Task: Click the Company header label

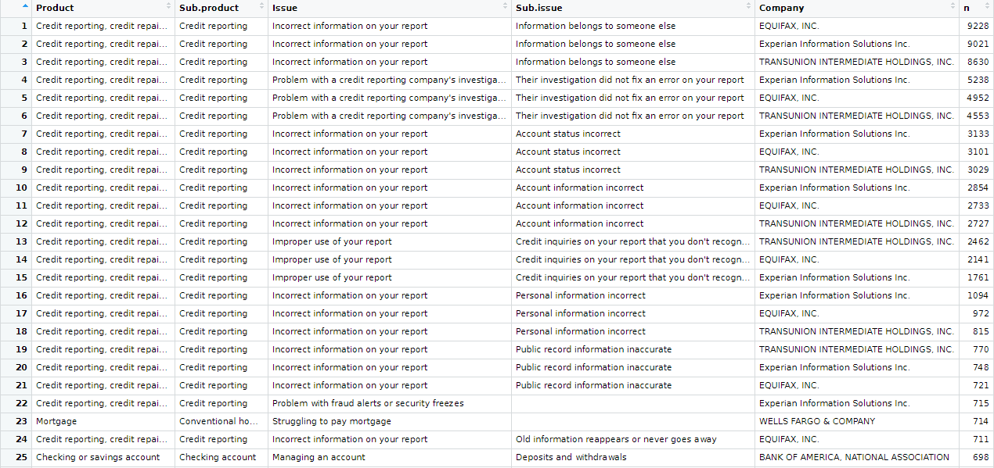Action: pyautogui.click(x=781, y=8)
